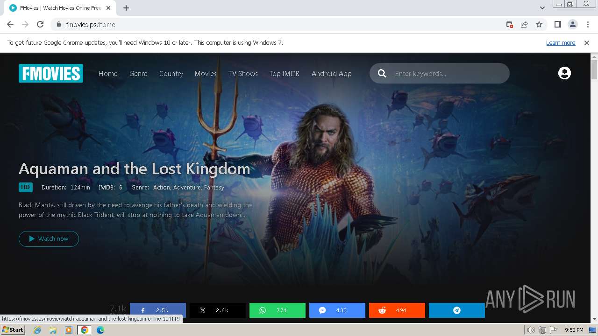Open Chrome share this page icon

524,25
